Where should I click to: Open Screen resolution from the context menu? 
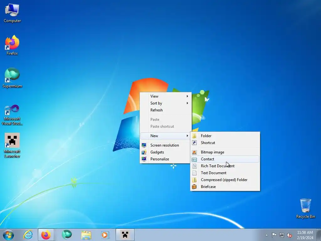coord(166,145)
